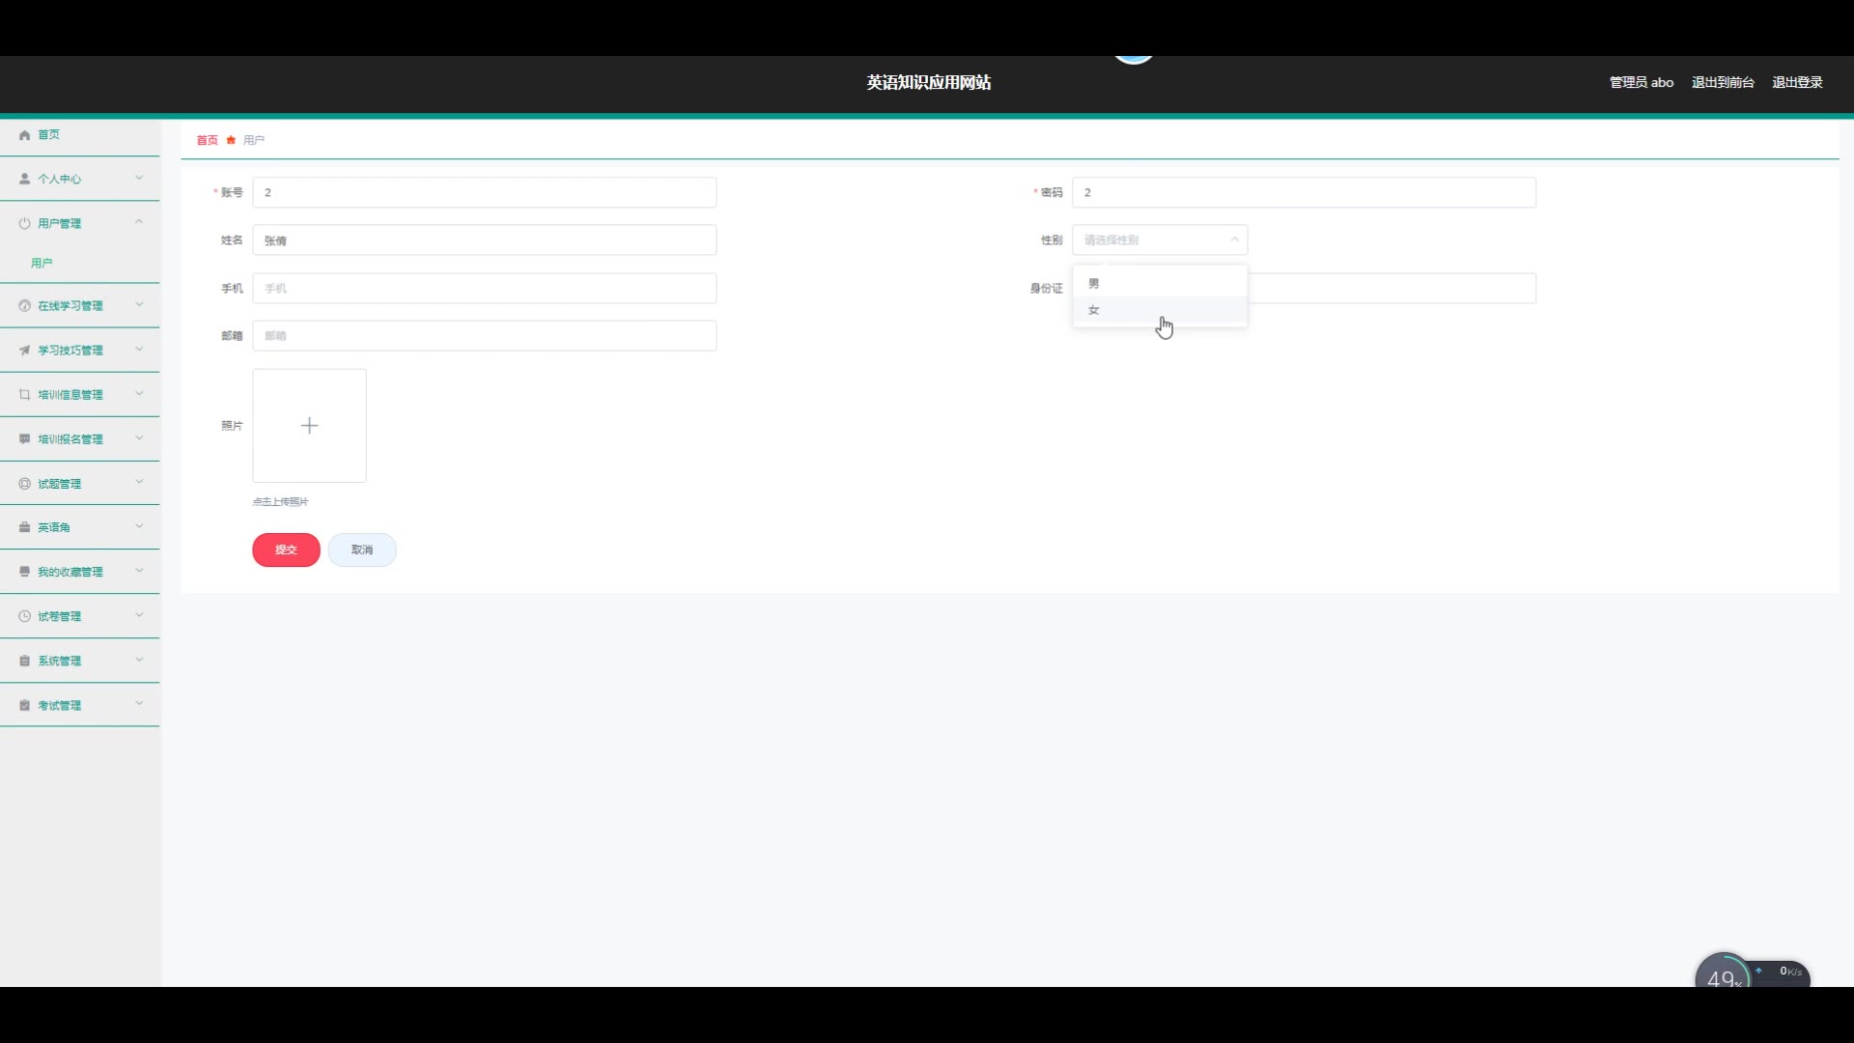
Task: Click the power icon for 用户管理
Action: tap(24, 223)
